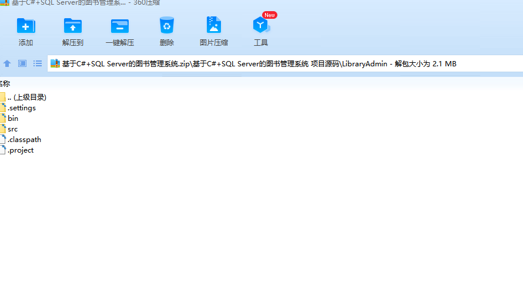
Task: Go up one level with the up arrow
Action: pyautogui.click(x=7, y=63)
